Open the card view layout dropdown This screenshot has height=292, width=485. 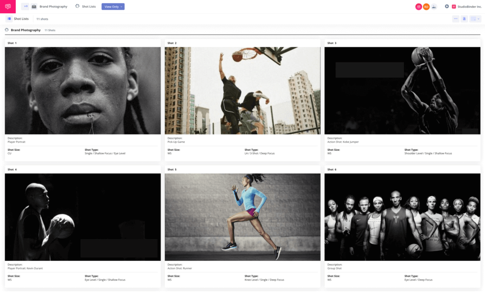point(475,18)
